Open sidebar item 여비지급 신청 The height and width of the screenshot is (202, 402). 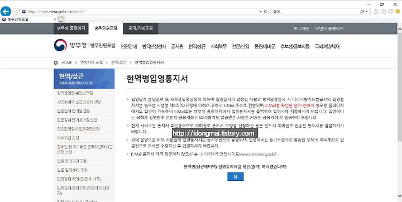coord(68,138)
